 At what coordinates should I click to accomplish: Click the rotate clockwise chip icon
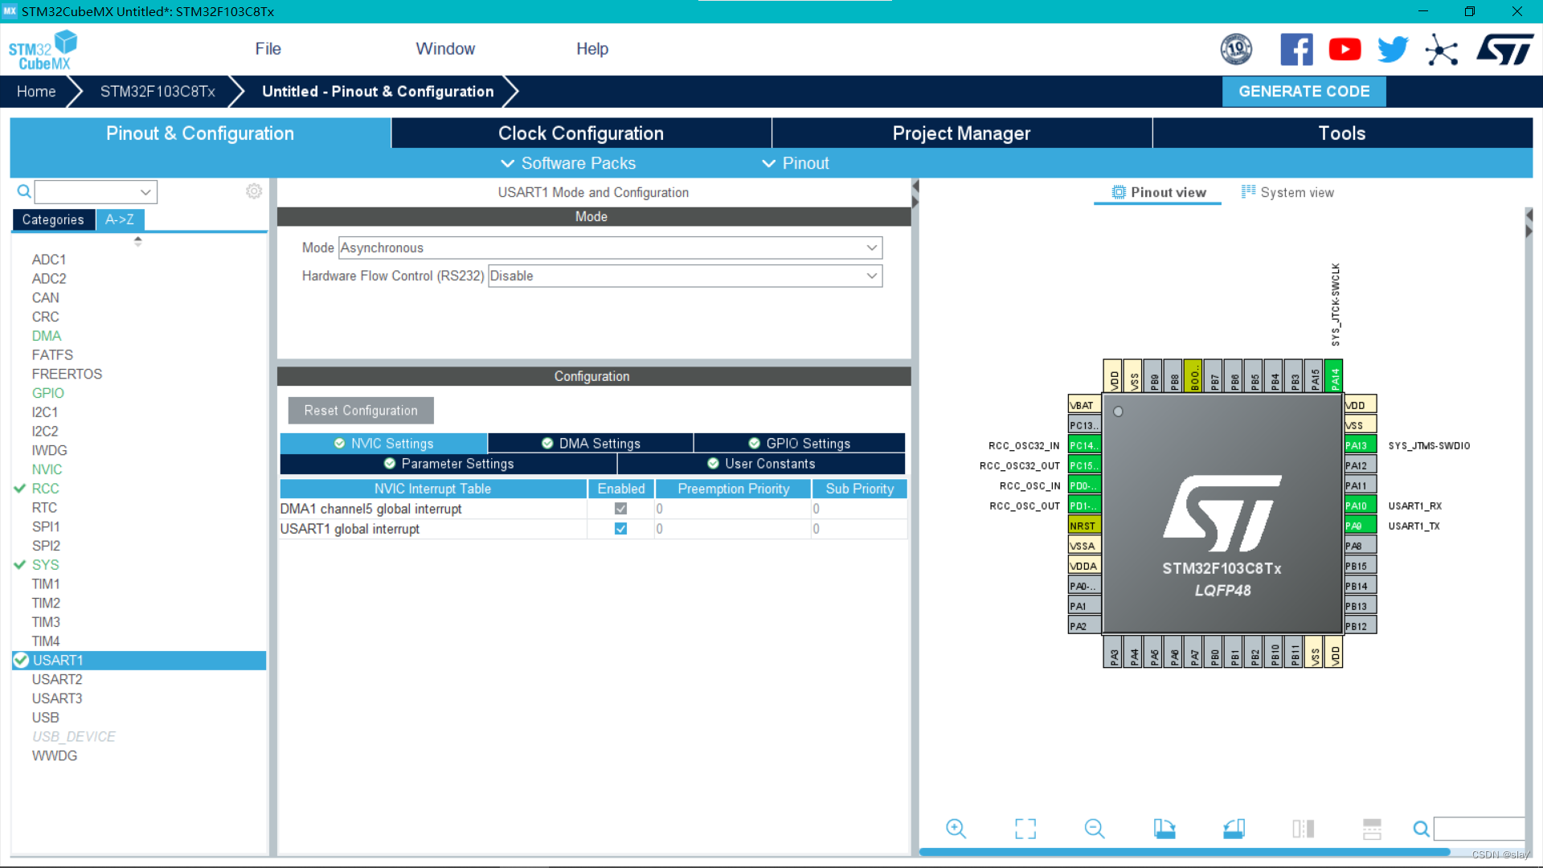point(1164,829)
